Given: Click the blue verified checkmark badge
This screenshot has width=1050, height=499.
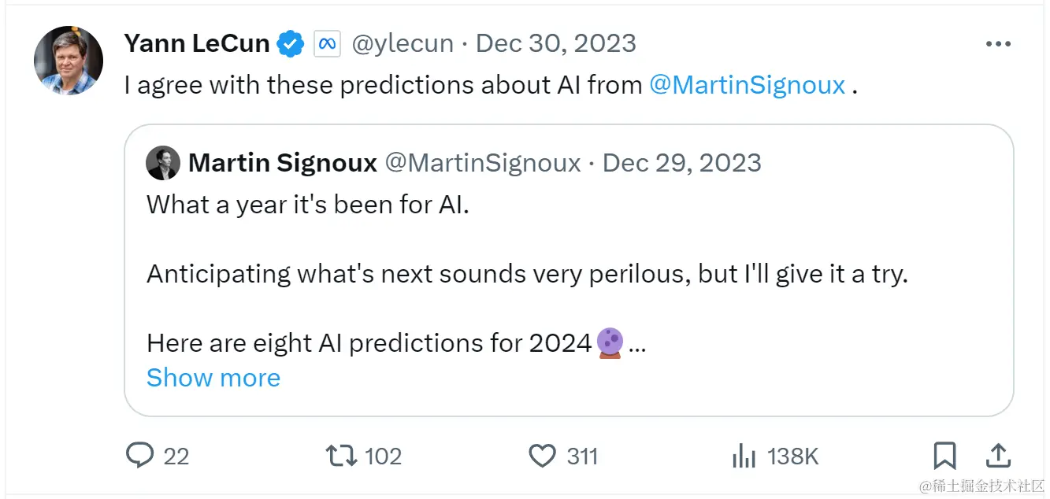Looking at the screenshot, I should point(291,43).
